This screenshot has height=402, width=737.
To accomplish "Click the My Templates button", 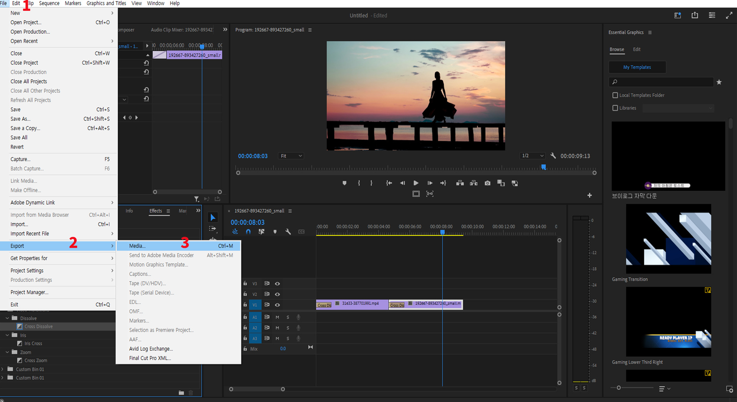I will (637, 67).
